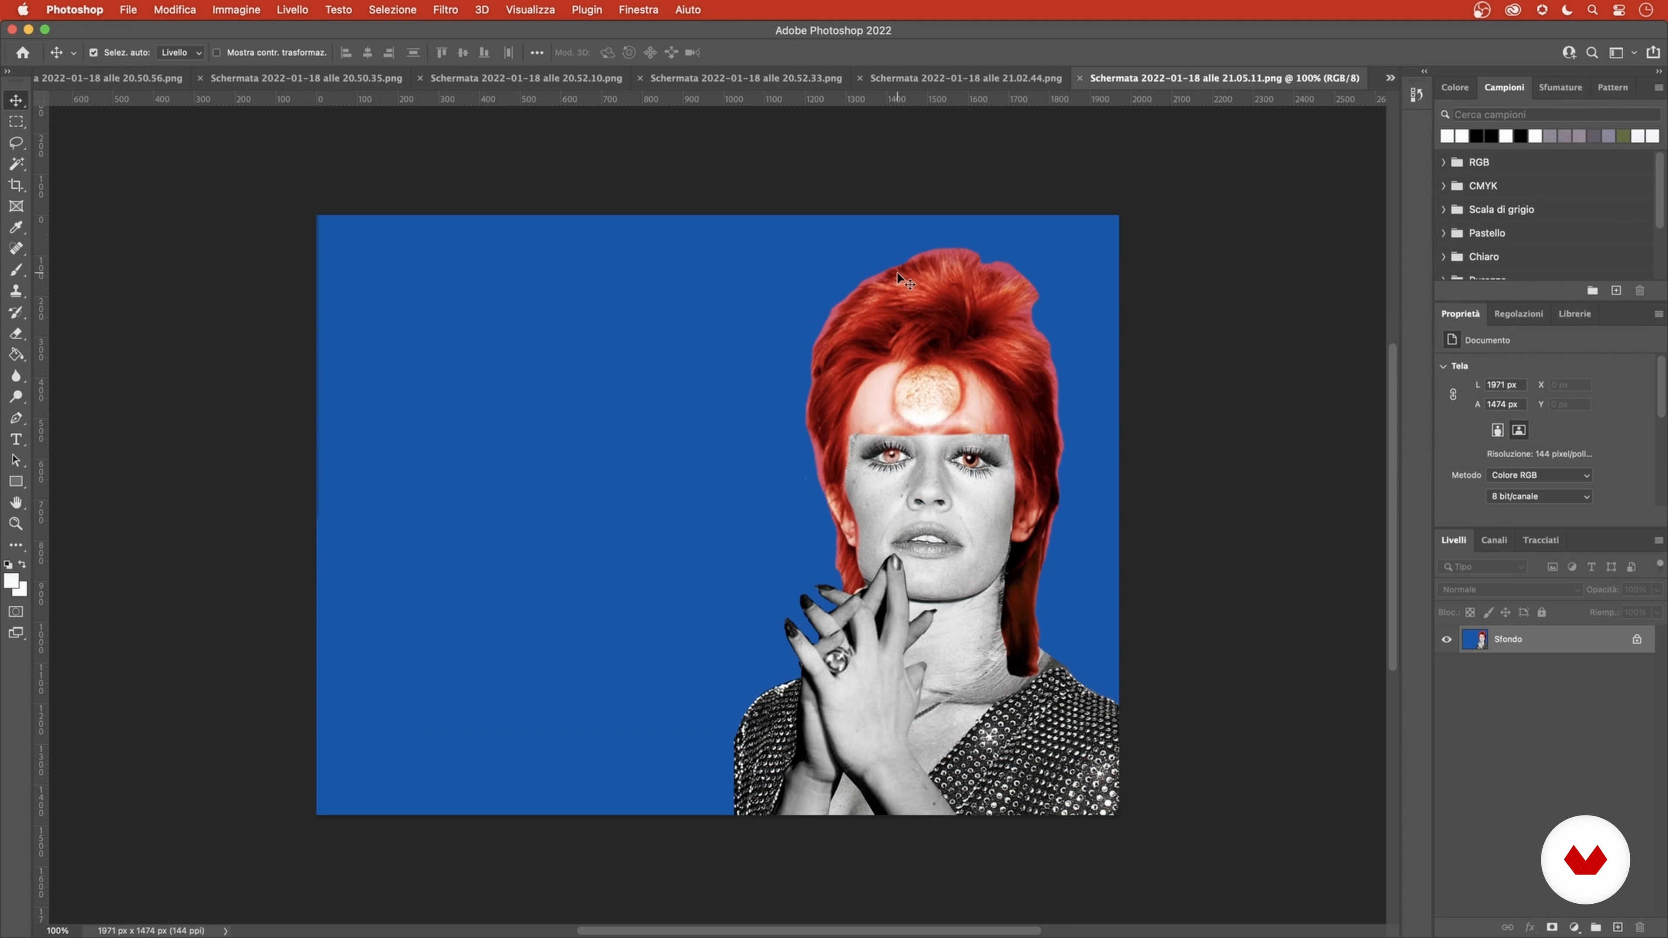1668x938 pixels.
Task: Select the Eraser tool
Action: click(16, 334)
